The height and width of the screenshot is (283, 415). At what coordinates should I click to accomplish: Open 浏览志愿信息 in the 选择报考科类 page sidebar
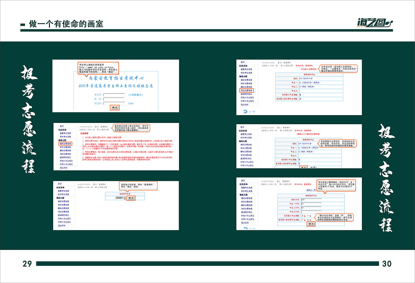coord(64,212)
